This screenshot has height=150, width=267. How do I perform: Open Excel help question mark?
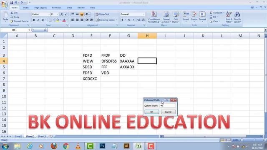coord(252,7)
